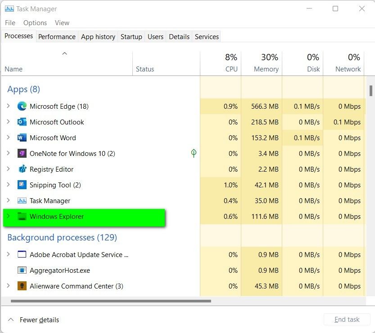Open the Options menu

(x=35, y=22)
